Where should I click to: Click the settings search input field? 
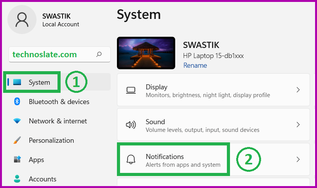pos(60,54)
